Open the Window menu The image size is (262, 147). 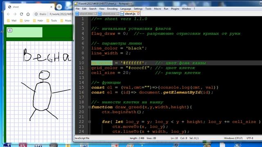(186, 9)
